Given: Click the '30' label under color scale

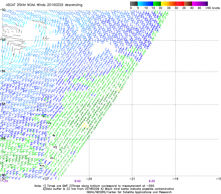Looking at the screenshot, I should 176,8.
